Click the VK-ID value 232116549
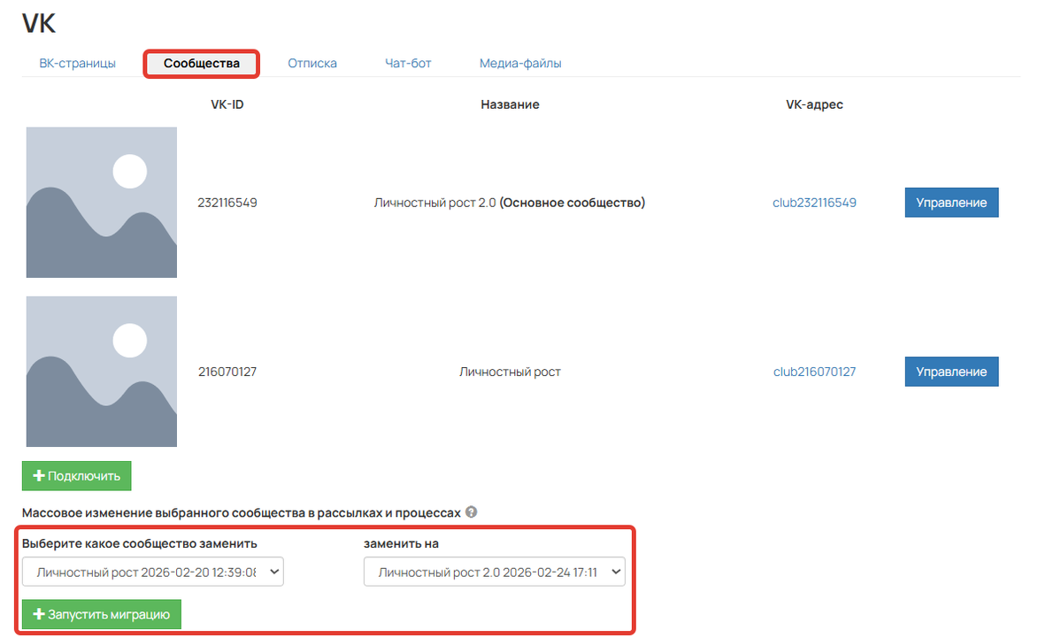Viewport: 1061px width, 638px height. click(x=227, y=203)
